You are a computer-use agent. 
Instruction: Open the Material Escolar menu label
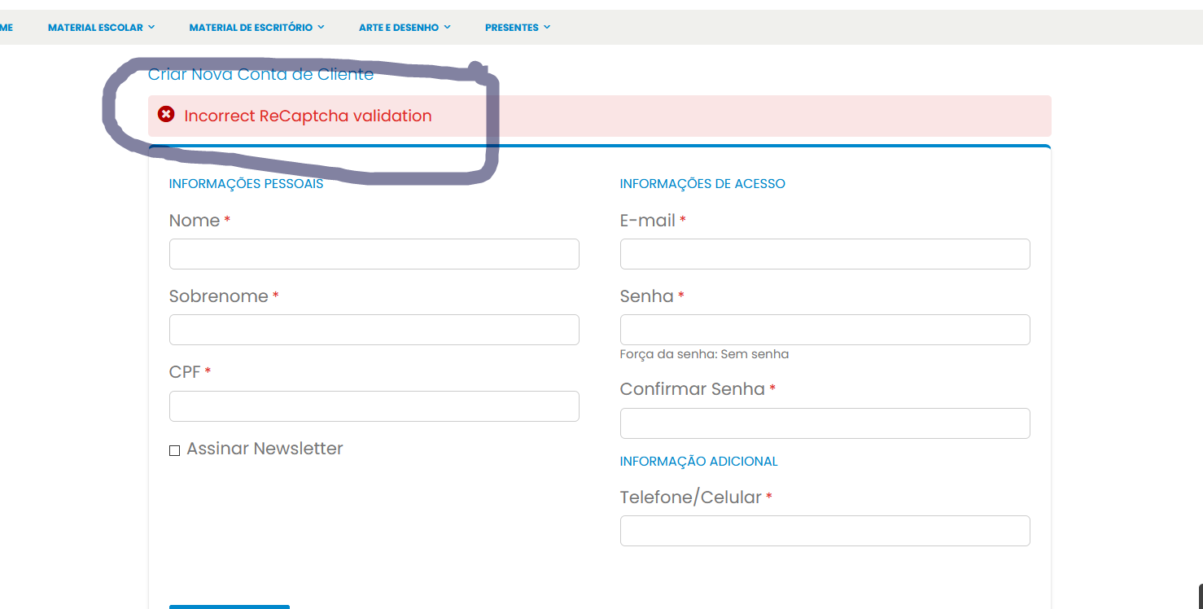95,28
